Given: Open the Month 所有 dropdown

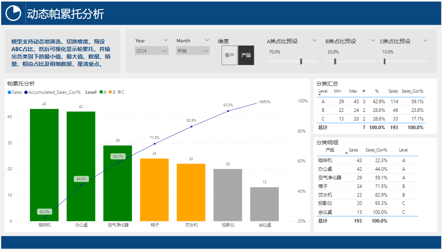Looking at the screenshot, I should pyautogui.click(x=193, y=51).
